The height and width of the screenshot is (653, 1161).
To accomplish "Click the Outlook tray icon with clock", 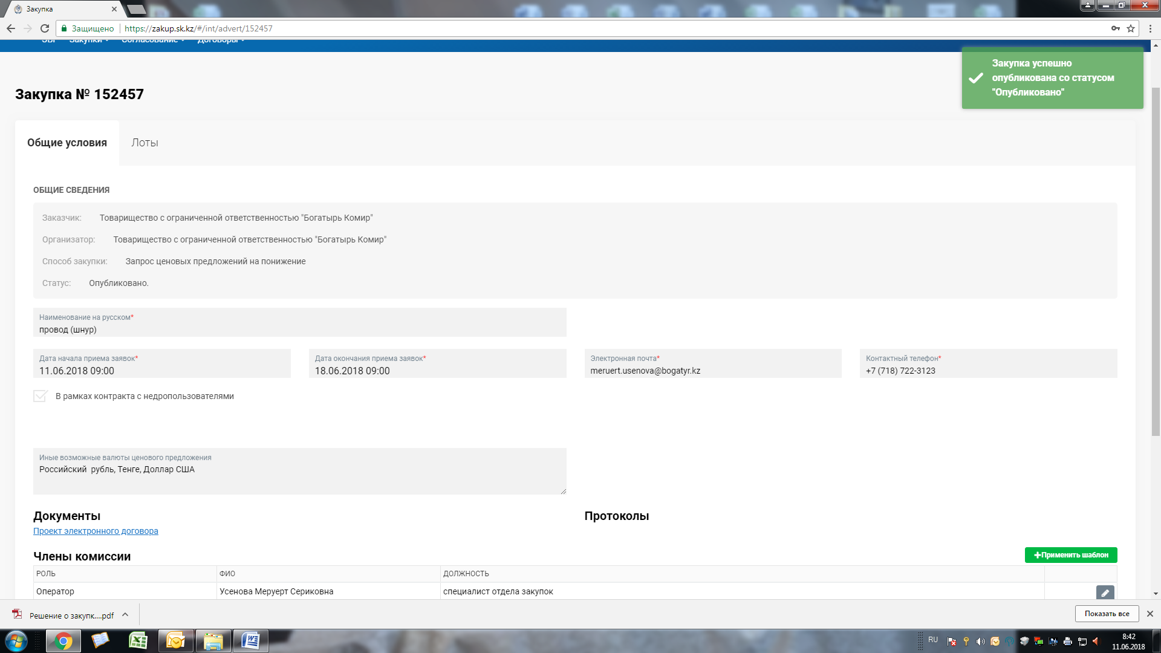I will (x=995, y=642).
